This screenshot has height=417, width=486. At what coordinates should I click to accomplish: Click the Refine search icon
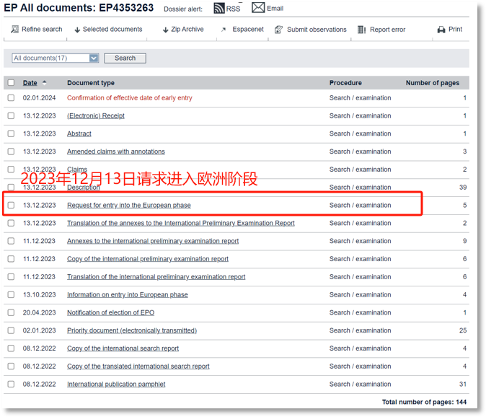pos(14,29)
